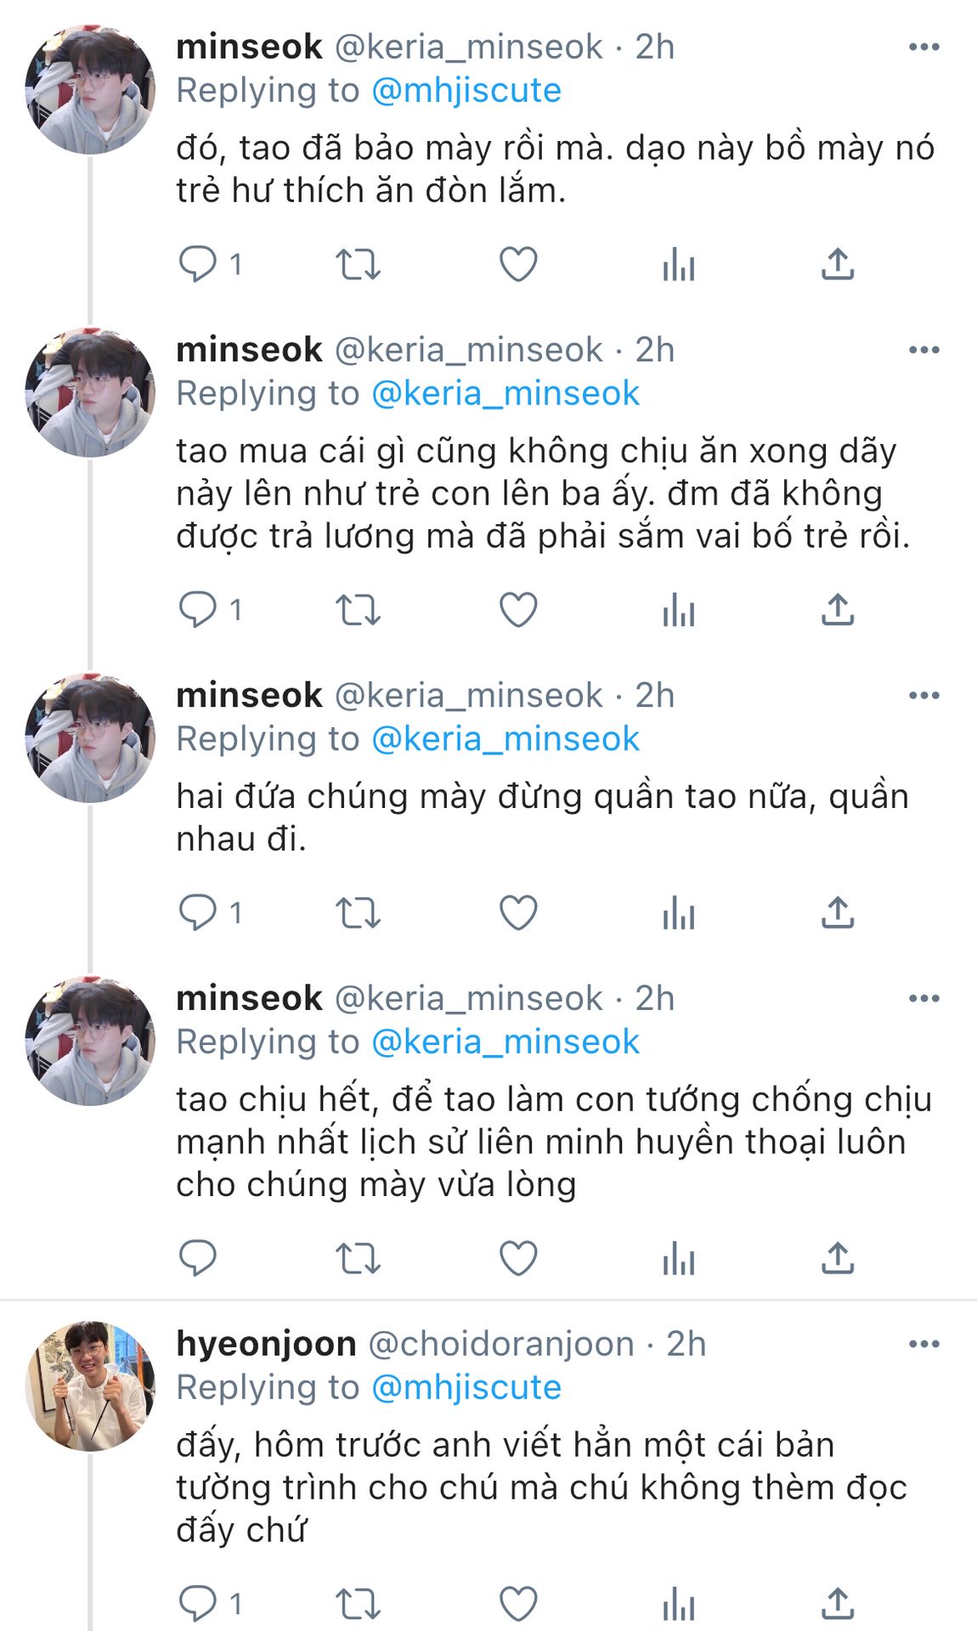This screenshot has height=1631, width=977.
Task: View analytics for 'tao chịu hết' tweet
Action: point(679,1258)
